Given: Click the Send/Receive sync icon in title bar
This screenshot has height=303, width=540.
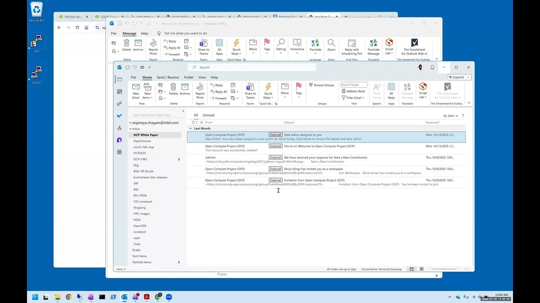Looking at the screenshot, I should [127, 67].
